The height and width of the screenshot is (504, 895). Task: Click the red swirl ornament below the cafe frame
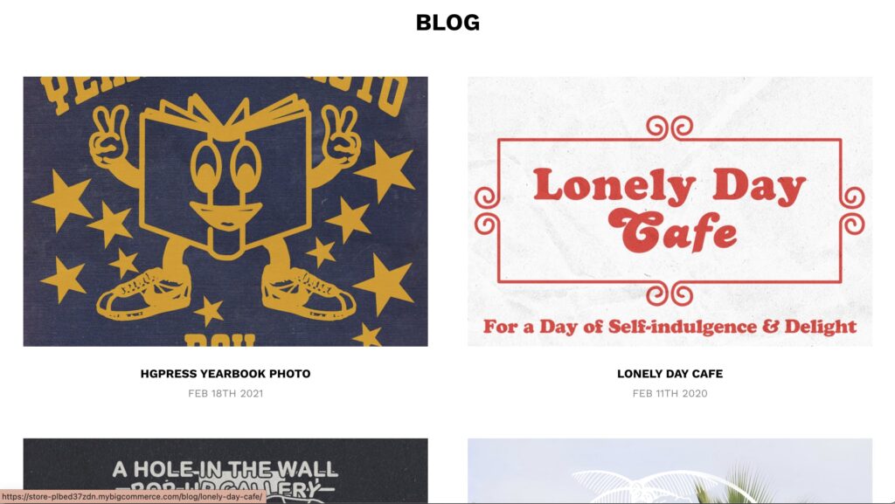pos(670,294)
